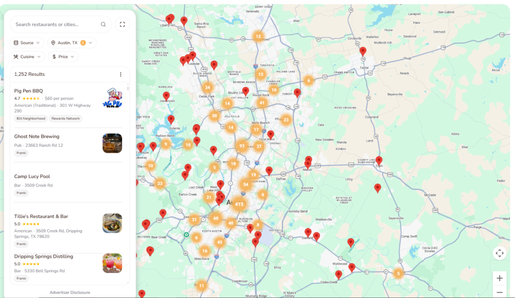Viewport: 515px width, 298px height.
Task: Open the three-dot menu next to 1,252 Results
Action: tap(120, 74)
